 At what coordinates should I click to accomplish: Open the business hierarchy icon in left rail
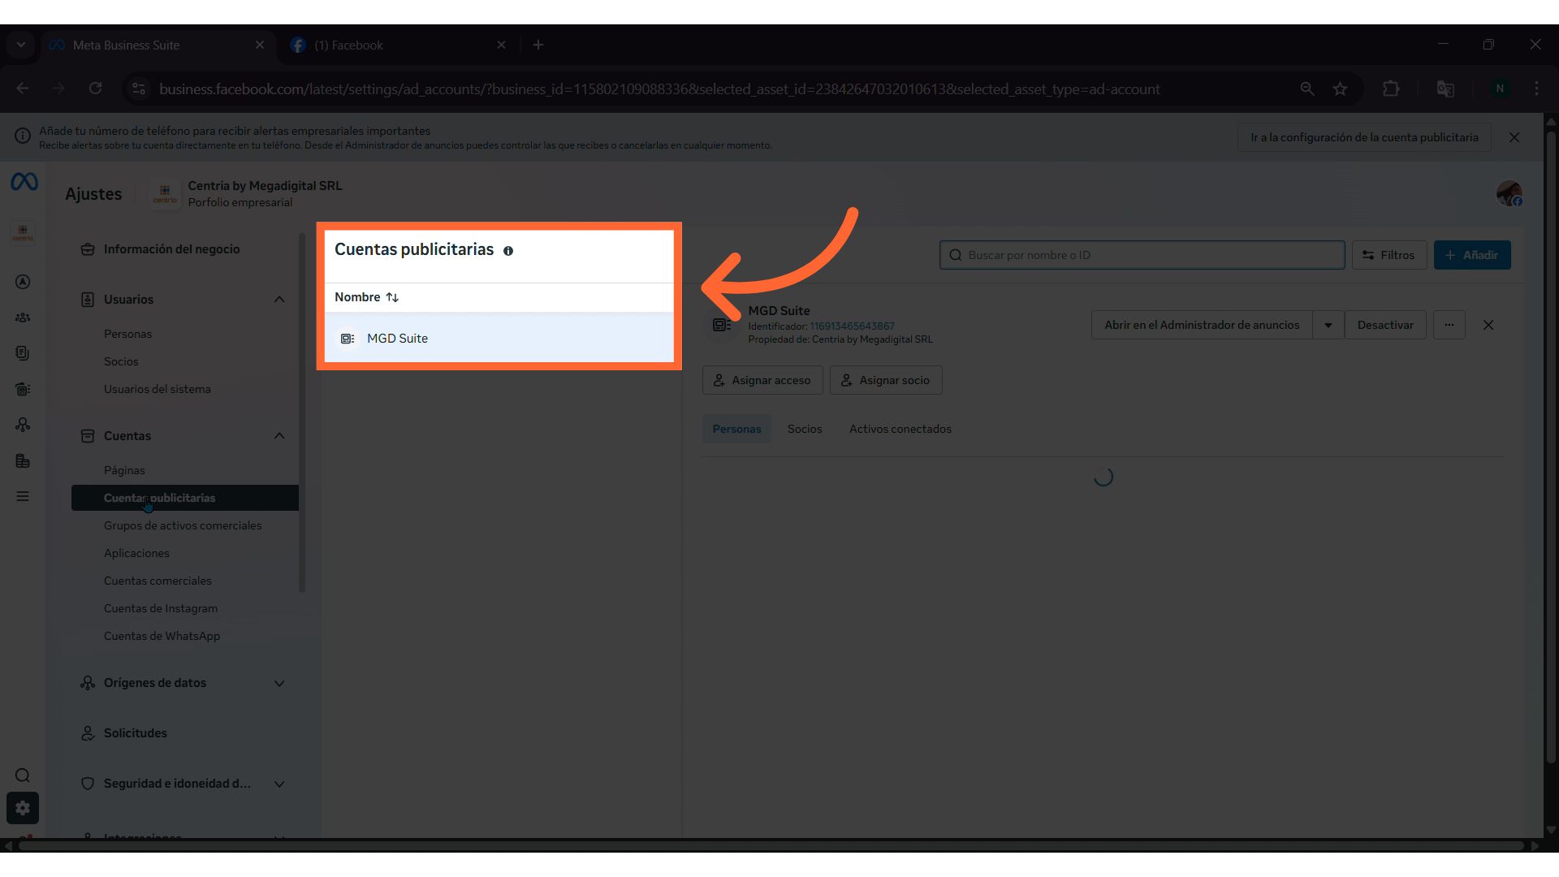tap(23, 425)
